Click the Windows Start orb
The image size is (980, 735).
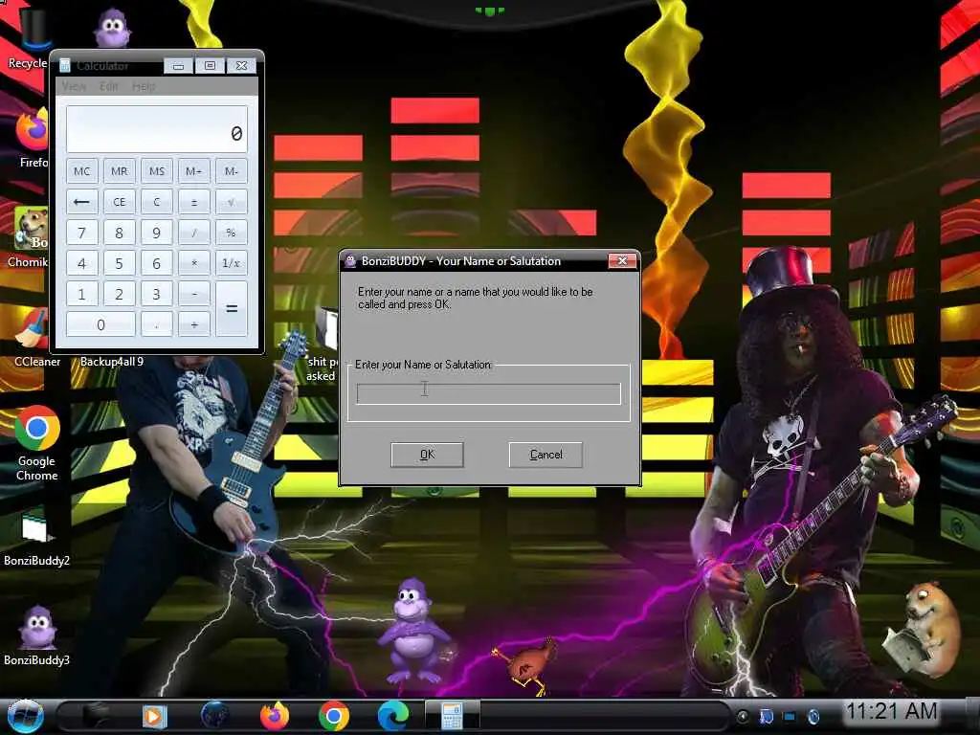(25, 716)
